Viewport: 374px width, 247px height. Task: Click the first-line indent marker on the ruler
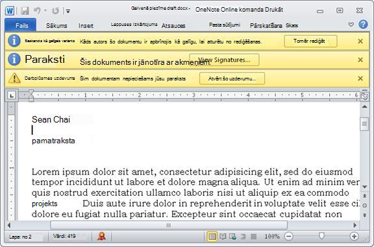[x=31, y=92]
